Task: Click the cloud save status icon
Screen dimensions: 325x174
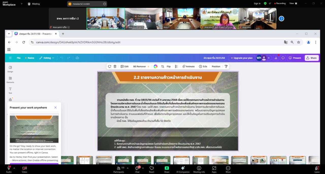Action: (x=77, y=58)
